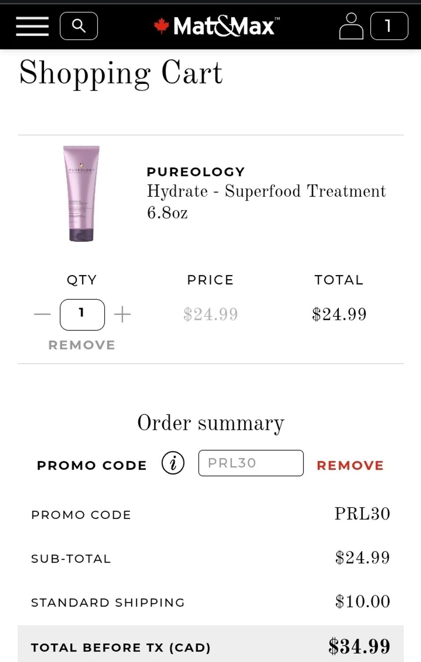The image size is (421, 662).
Task: Open the user account icon
Action: pos(351,26)
